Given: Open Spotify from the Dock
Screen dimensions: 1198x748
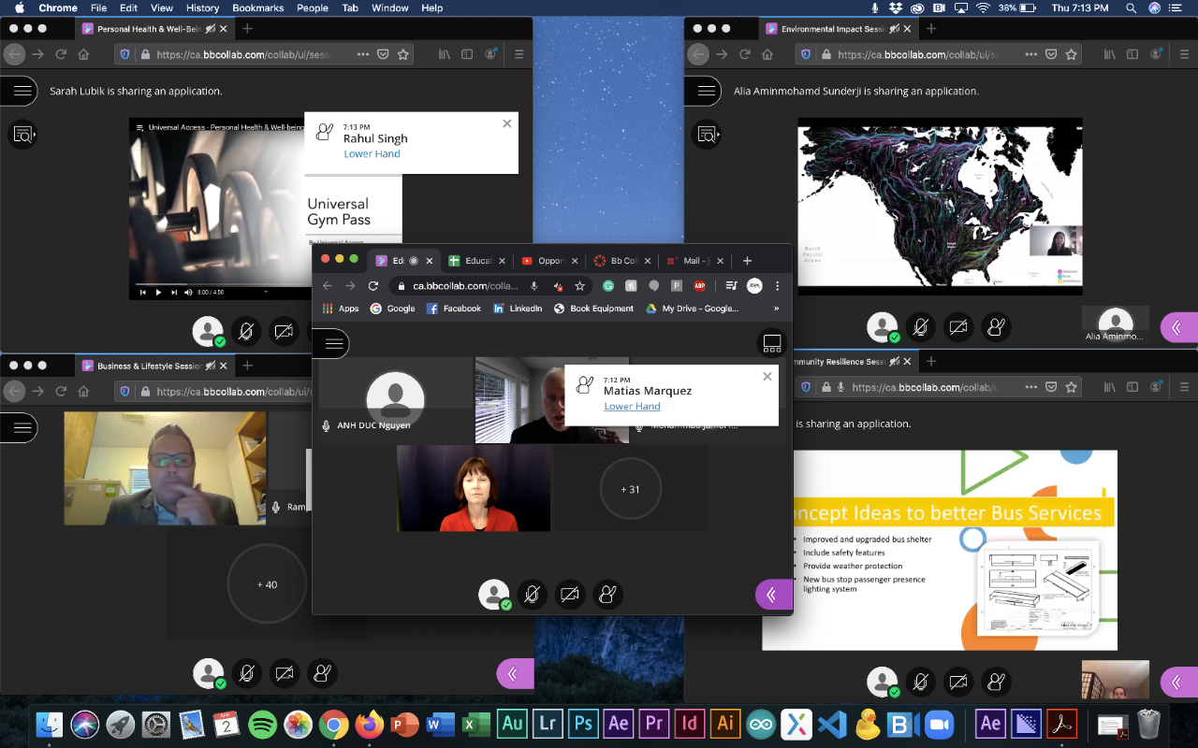Looking at the screenshot, I should [263, 725].
